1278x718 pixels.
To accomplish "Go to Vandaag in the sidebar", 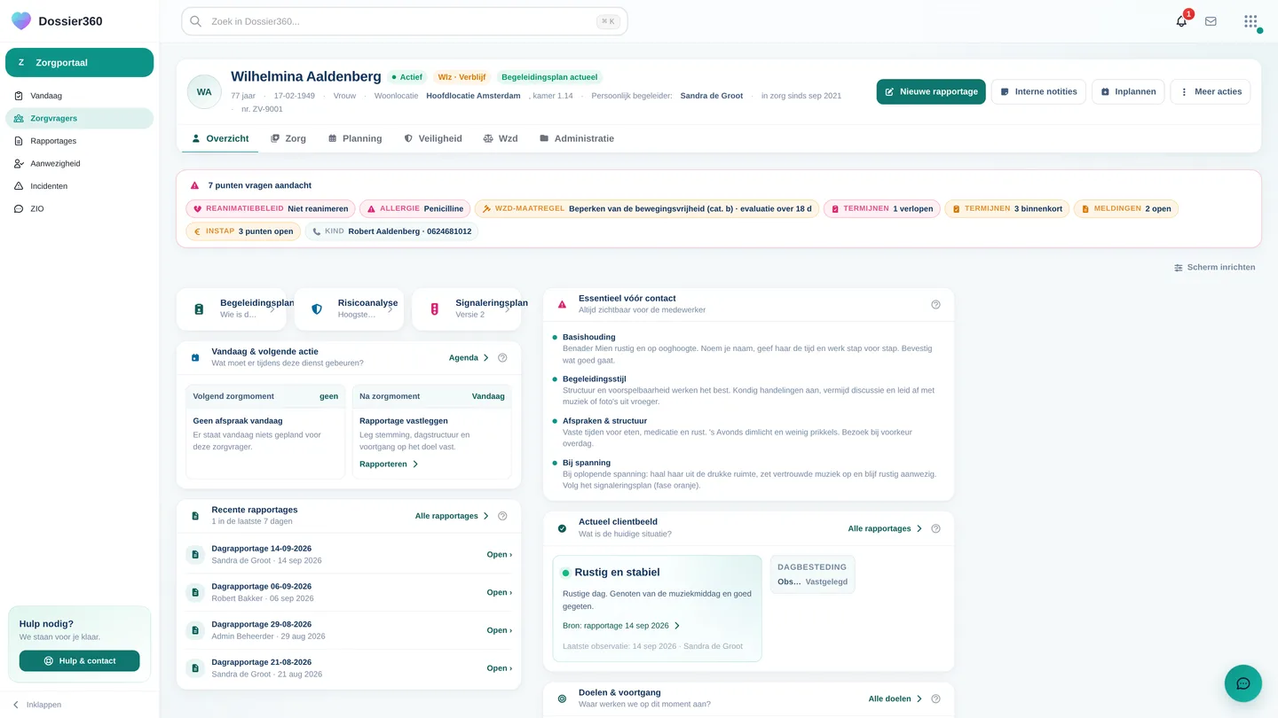I will (79, 96).
